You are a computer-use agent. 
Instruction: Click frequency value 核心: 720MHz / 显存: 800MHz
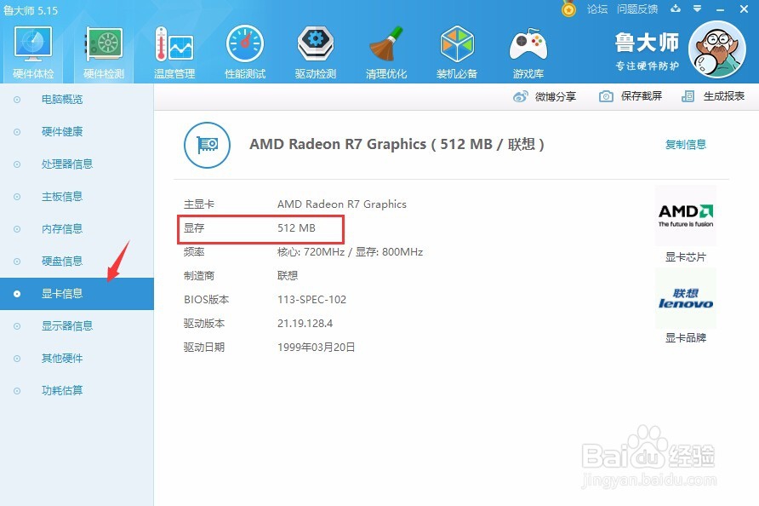pyautogui.click(x=350, y=252)
